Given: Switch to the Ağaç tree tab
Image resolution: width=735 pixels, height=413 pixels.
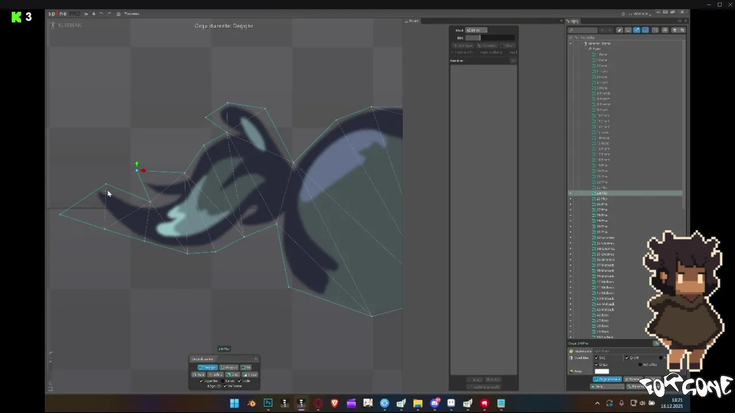Looking at the screenshot, I should pyautogui.click(x=573, y=21).
